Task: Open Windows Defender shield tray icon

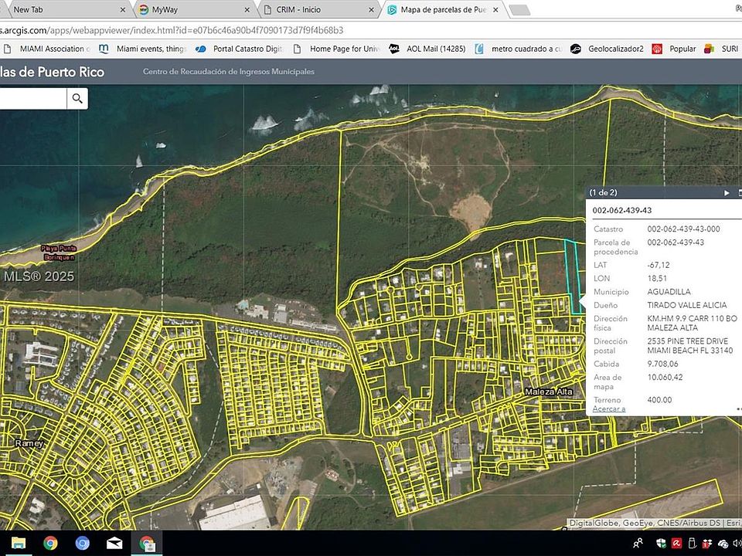Action: (659, 544)
